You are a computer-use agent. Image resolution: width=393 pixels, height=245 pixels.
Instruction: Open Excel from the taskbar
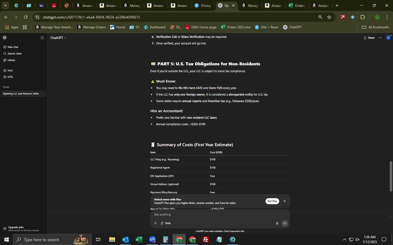click(139, 240)
